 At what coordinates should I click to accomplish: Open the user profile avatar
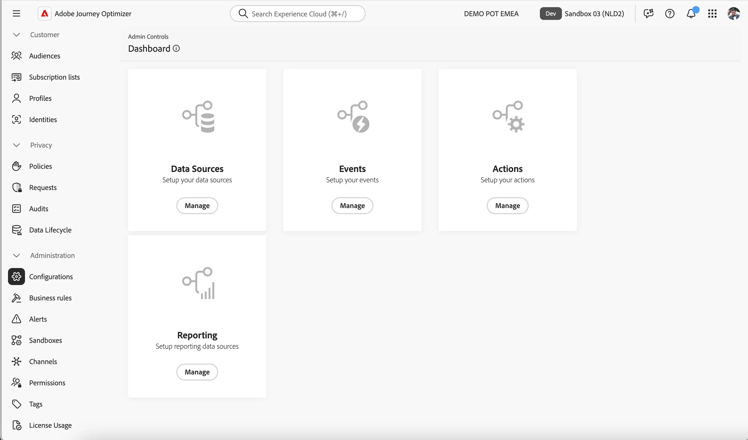click(x=733, y=14)
